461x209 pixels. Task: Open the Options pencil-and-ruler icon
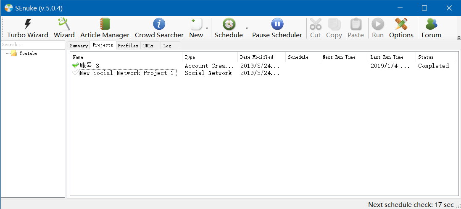pyautogui.click(x=401, y=24)
